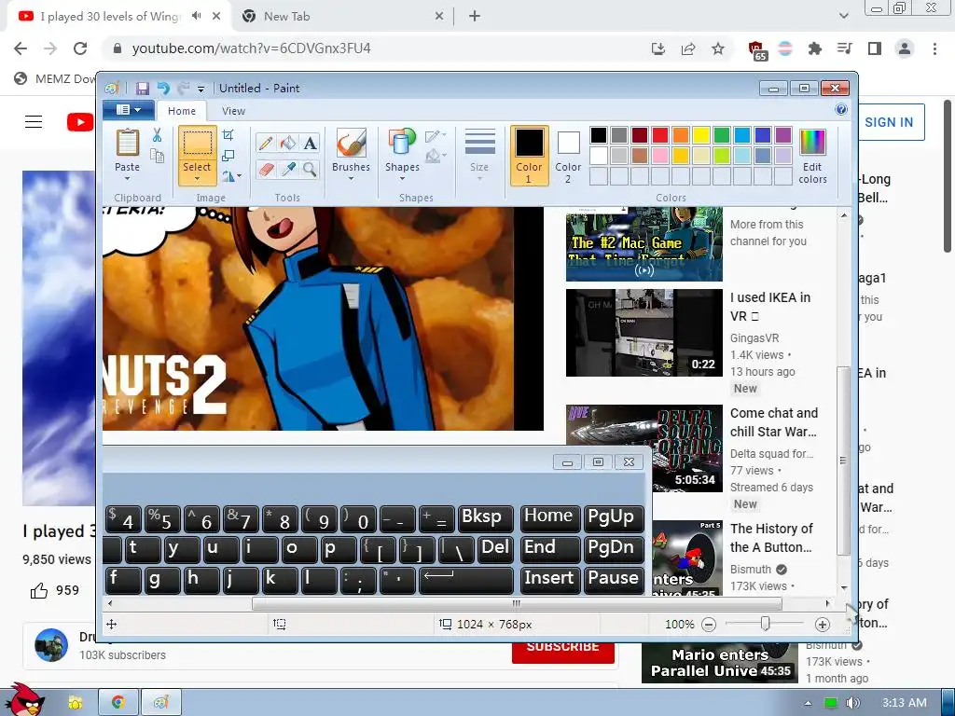955x716 pixels.
Task: Open Chrome extensions puzzle icon
Action: click(x=814, y=48)
